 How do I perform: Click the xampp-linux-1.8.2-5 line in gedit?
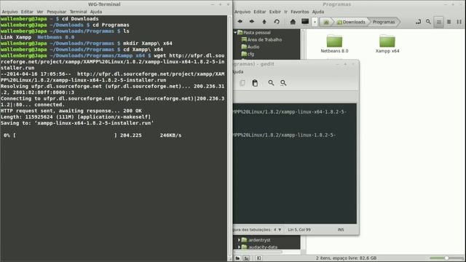(x=285, y=135)
